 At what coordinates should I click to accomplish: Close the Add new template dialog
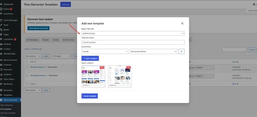pyautogui.click(x=182, y=23)
